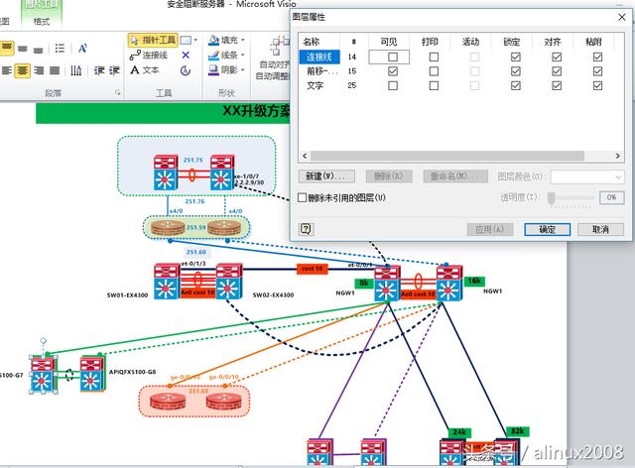The width and height of the screenshot is (635, 468).
Task: Open the Line (线条) dropdown arrow
Action: (243, 55)
